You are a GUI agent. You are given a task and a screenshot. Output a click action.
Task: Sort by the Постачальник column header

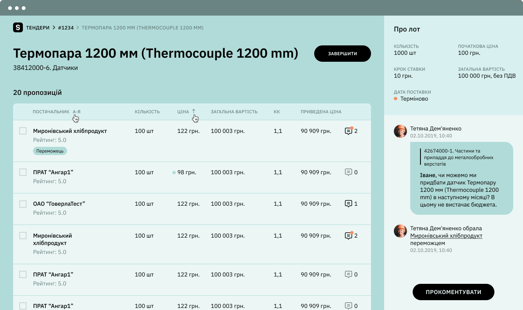point(51,112)
